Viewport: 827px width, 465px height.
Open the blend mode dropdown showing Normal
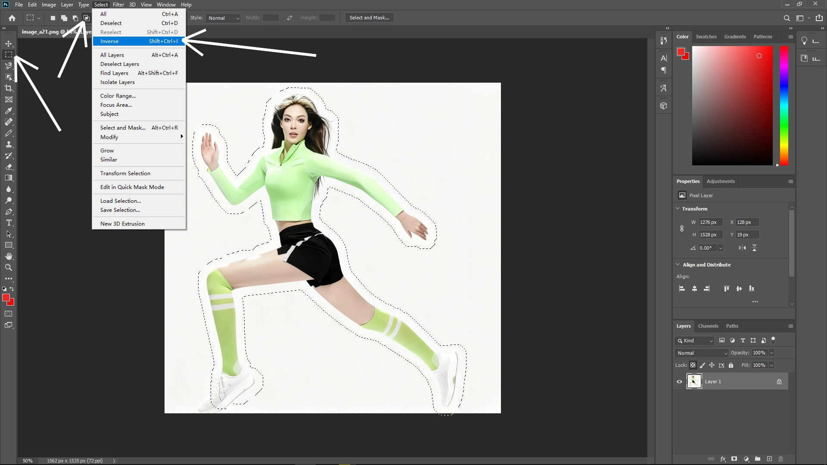coord(701,353)
